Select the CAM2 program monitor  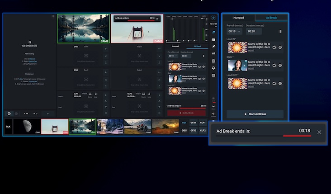click(137, 28)
